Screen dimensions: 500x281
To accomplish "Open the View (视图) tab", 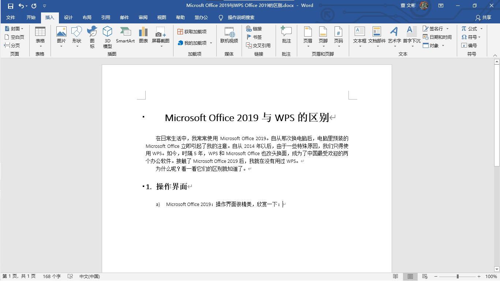I will (161, 18).
